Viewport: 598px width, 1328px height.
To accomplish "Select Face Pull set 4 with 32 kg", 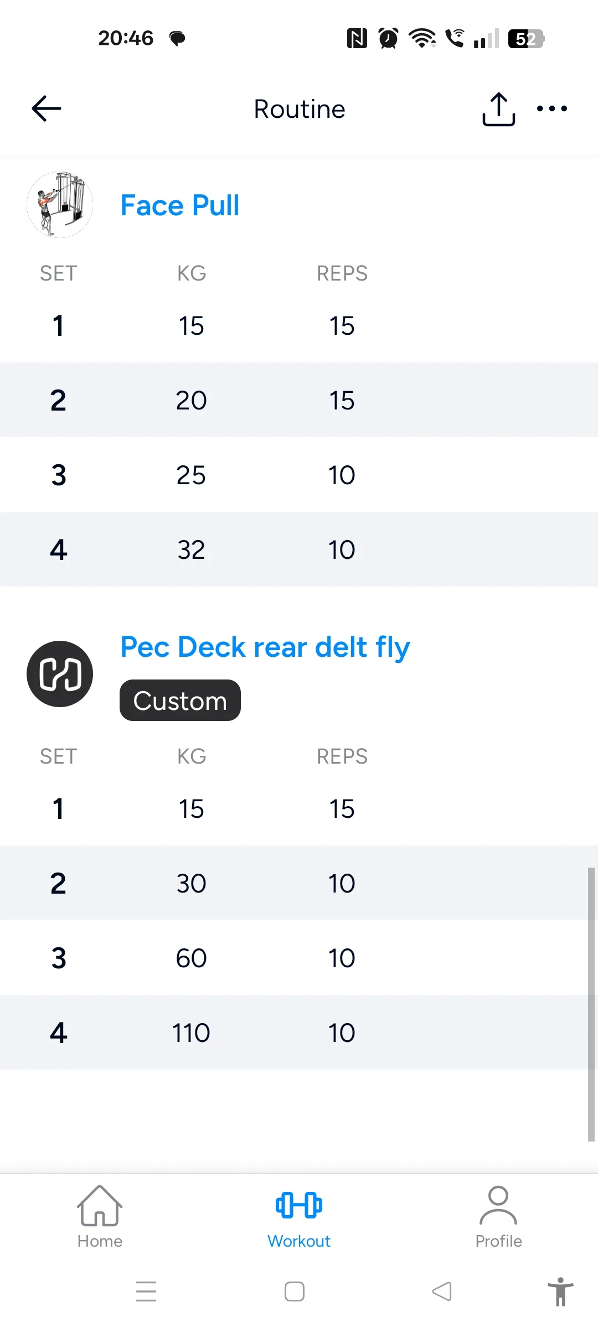I will [x=191, y=549].
